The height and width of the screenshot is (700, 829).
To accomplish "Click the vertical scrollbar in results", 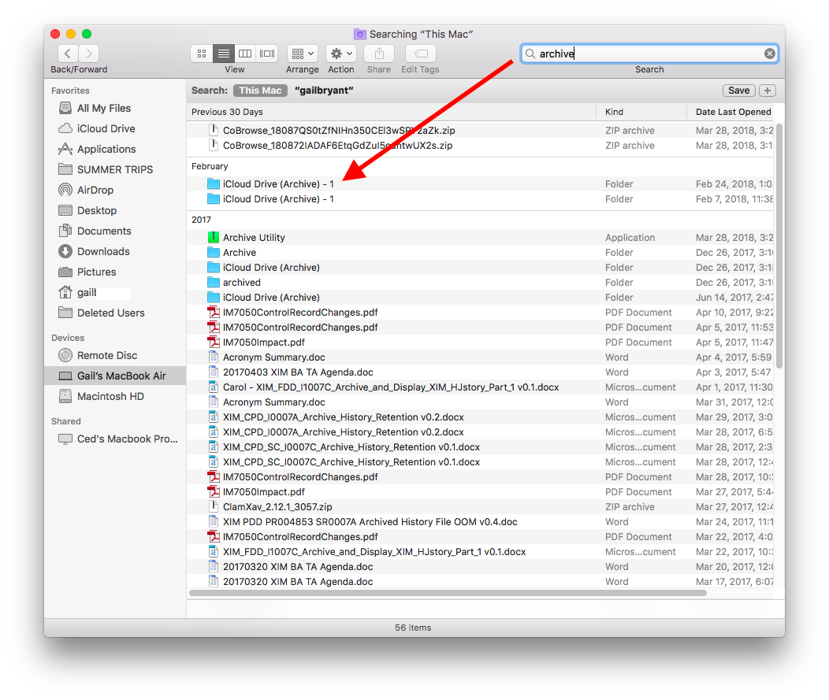I will (x=779, y=246).
